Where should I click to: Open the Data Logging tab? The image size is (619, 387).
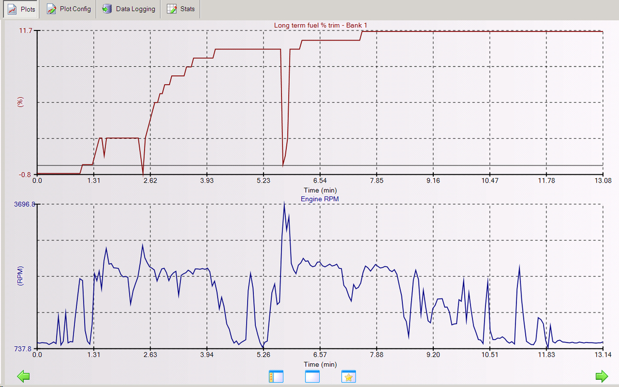[128, 9]
